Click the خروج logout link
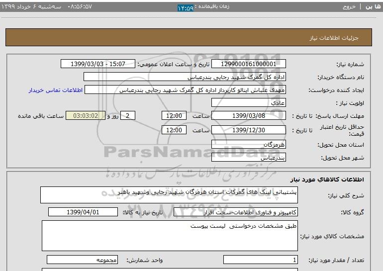 point(349,6)
